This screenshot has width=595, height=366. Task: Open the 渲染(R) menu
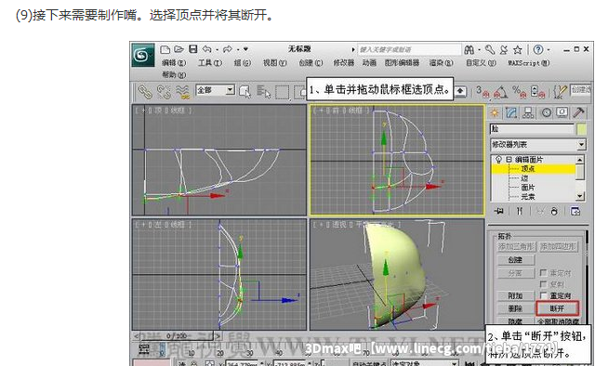click(441, 63)
